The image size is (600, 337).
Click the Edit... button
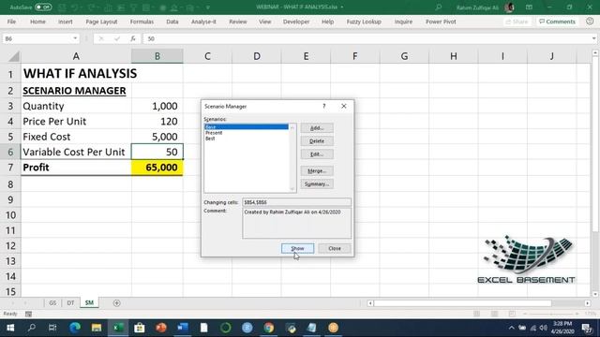tap(317, 154)
